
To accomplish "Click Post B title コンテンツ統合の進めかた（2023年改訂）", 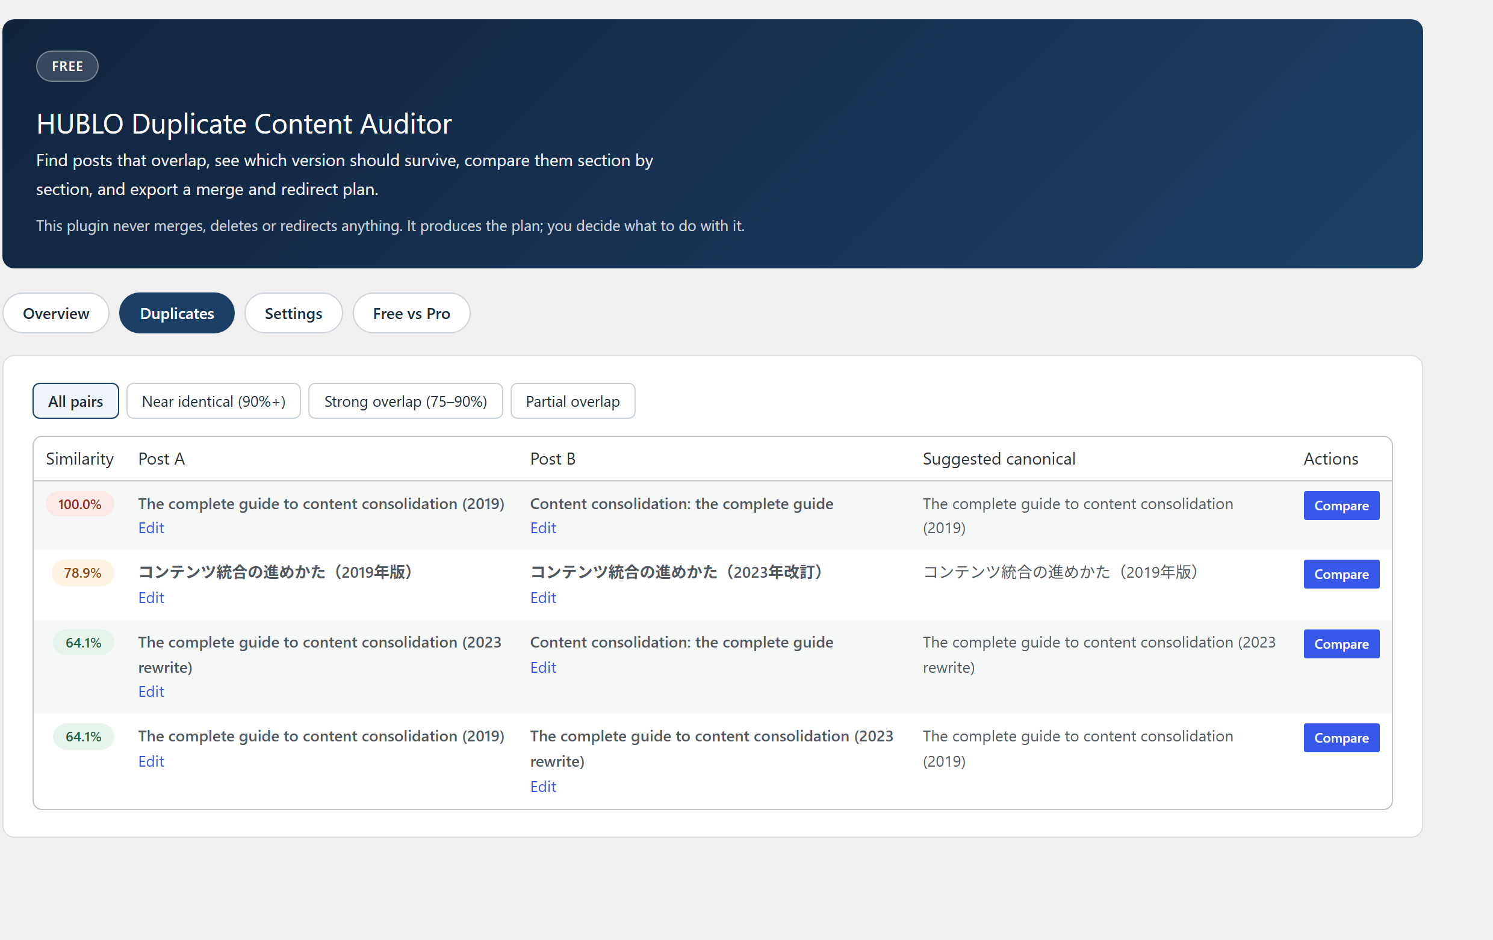I will click(x=678, y=572).
